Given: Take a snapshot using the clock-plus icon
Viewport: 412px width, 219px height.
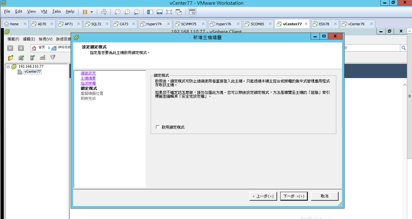Looking at the screenshot, I should point(117,12).
